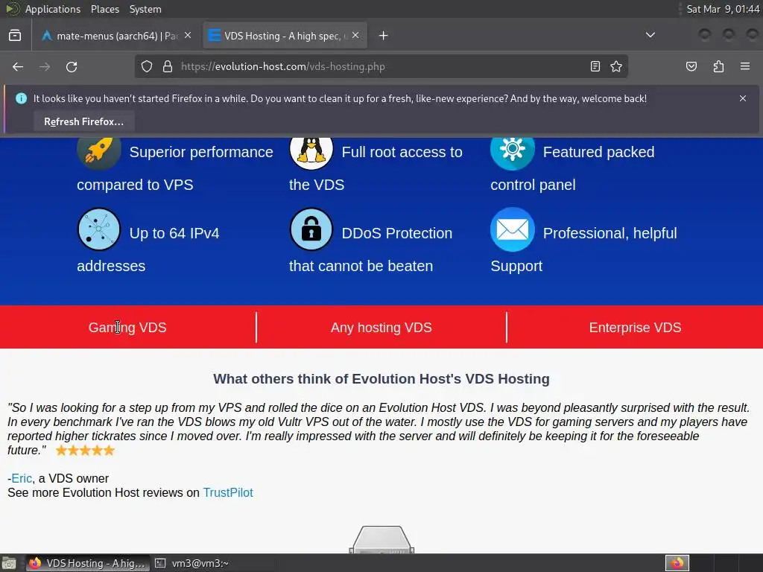Select the VDS Hosting browser tab
This screenshot has width=763, height=572.
[285, 36]
